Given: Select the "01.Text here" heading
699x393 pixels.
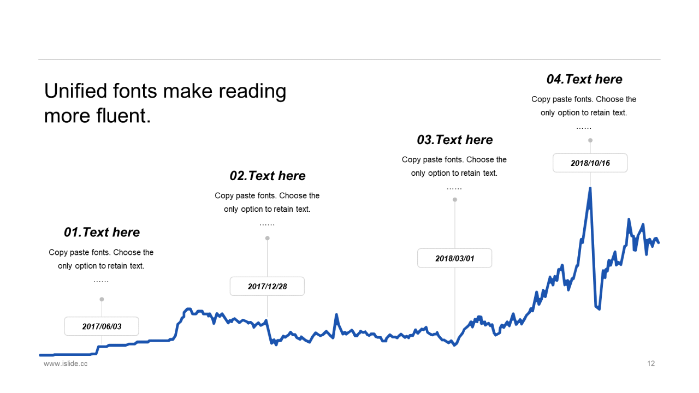Looking at the screenshot, I should coord(102,233).
